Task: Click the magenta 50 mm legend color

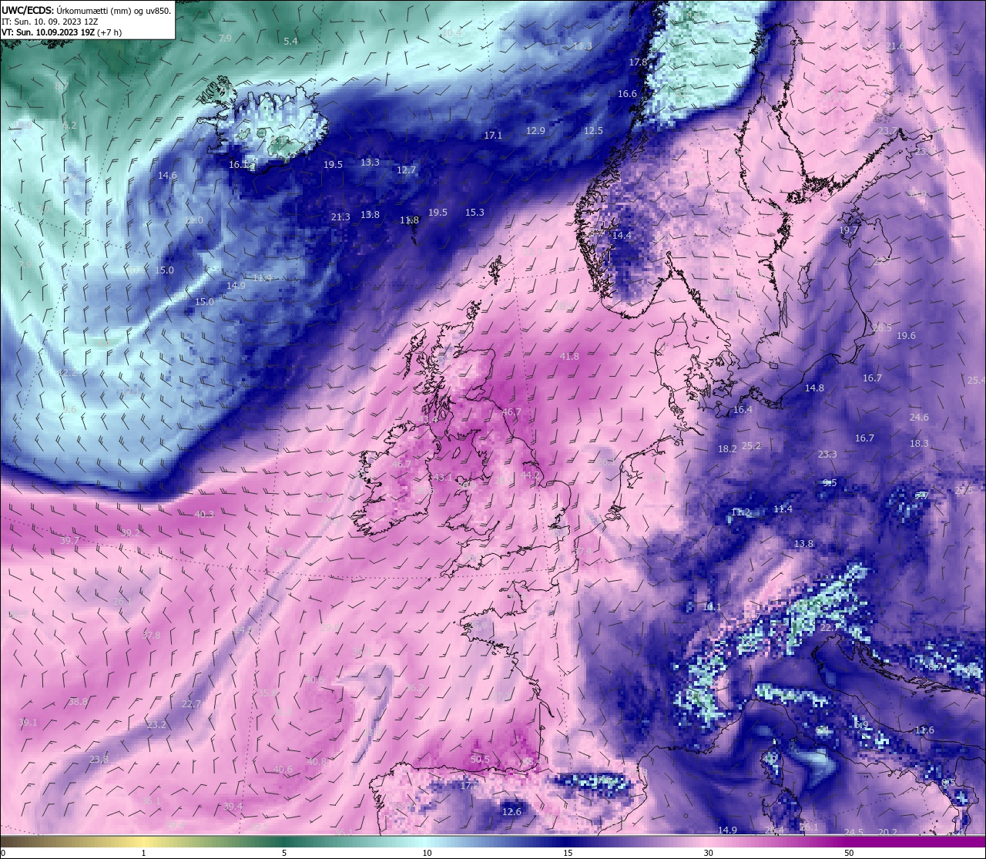Action: [848, 841]
